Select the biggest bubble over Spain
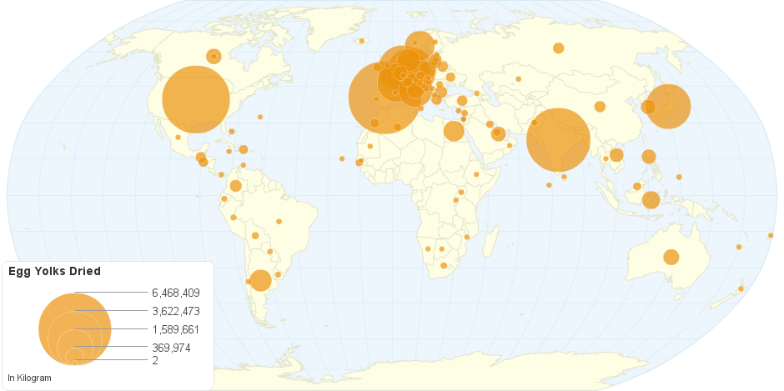This screenshot has height=391, width=784. (x=384, y=98)
